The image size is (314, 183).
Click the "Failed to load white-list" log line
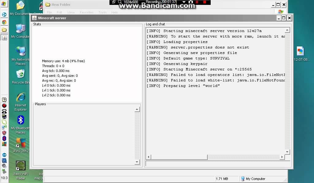point(216,80)
